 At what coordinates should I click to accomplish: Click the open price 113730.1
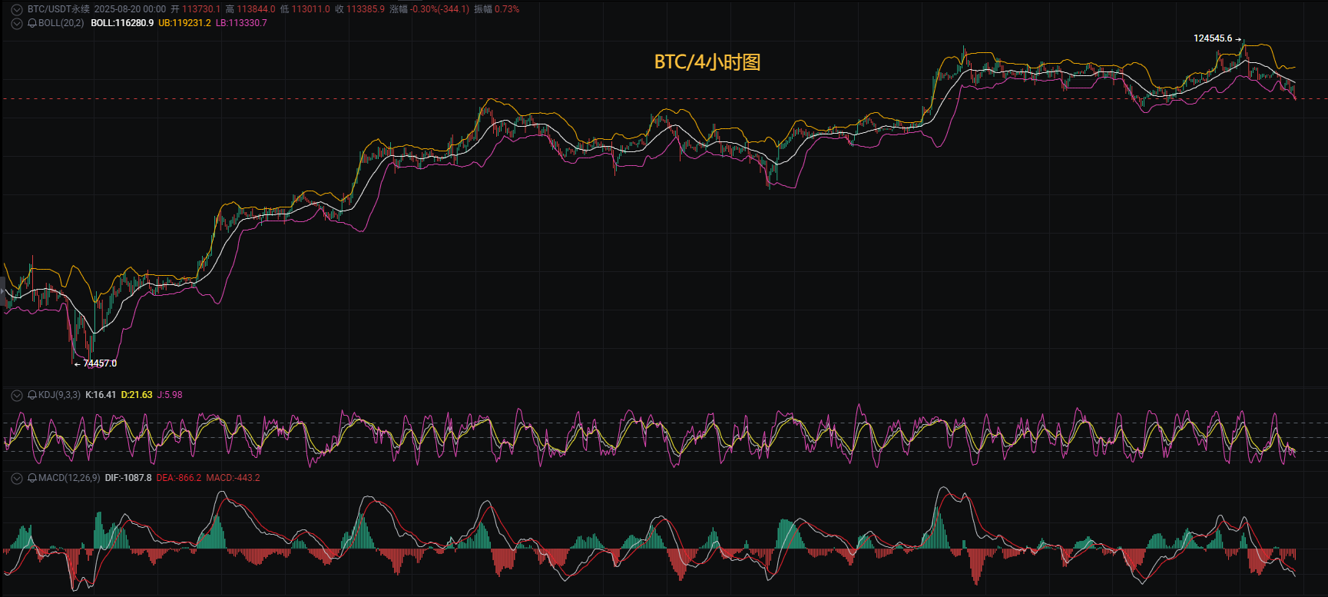click(x=201, y=9)
